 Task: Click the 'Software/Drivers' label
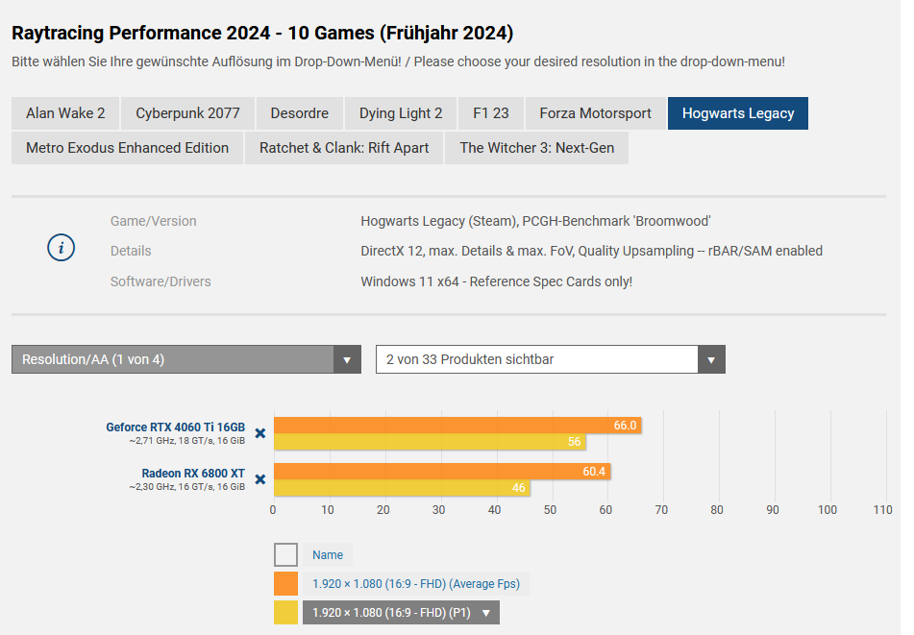click(x=161, y=281)
